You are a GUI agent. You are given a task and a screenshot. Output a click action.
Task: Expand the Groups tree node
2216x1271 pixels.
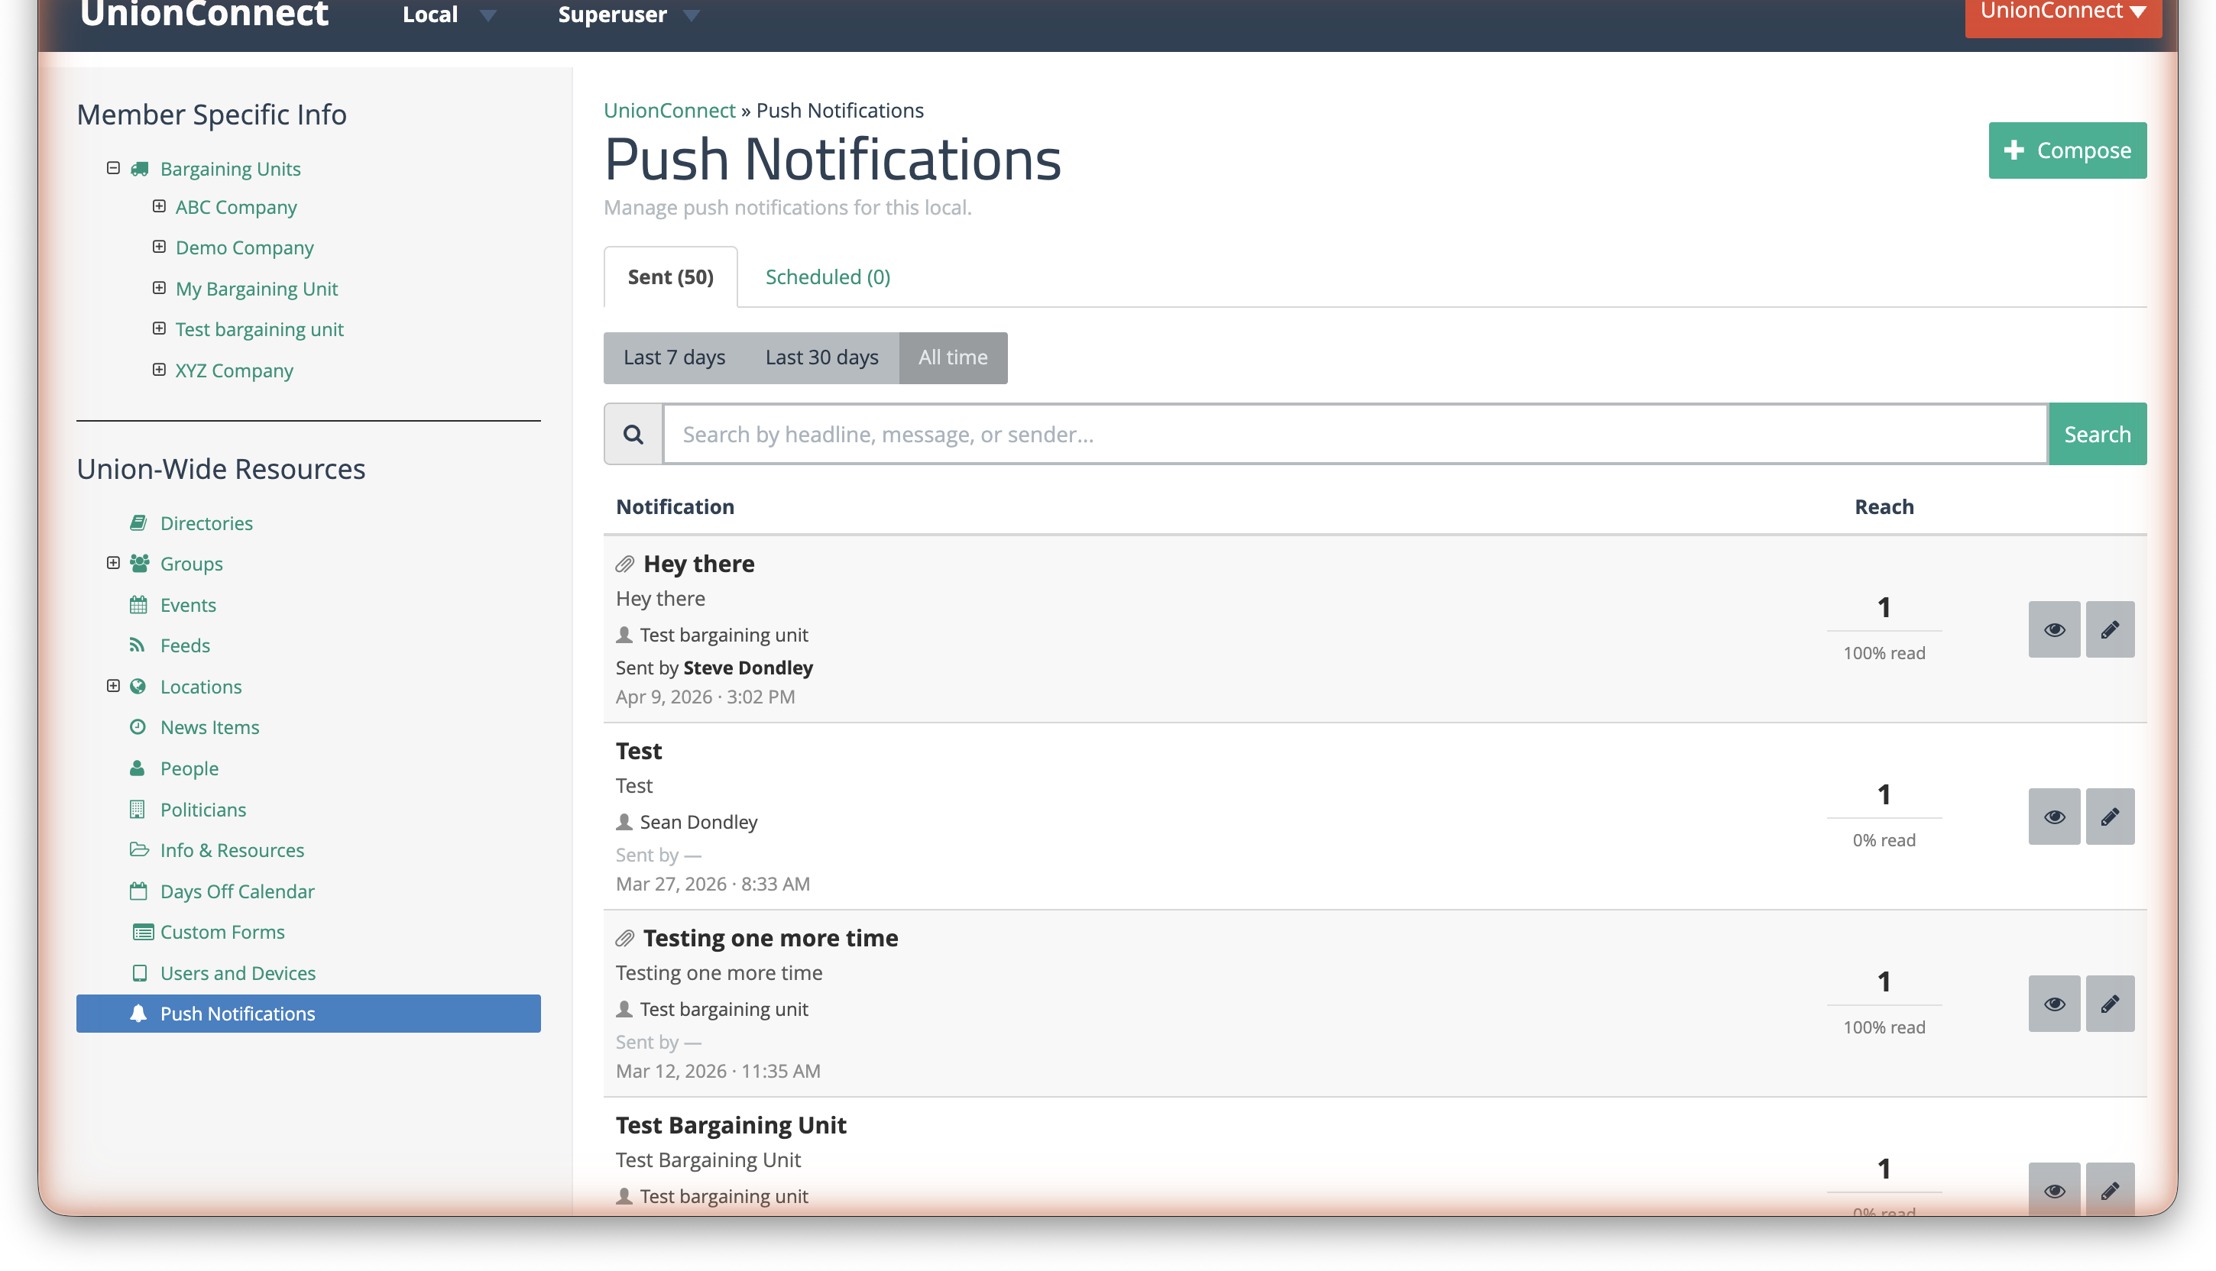coord(114,563)
